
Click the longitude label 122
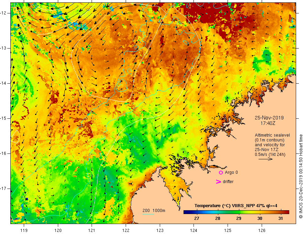point(126,230)
